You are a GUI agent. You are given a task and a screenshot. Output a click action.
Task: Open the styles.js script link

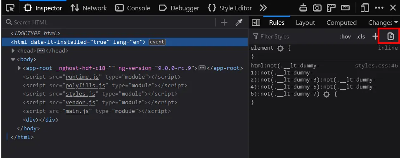click(x=80, y=94)
